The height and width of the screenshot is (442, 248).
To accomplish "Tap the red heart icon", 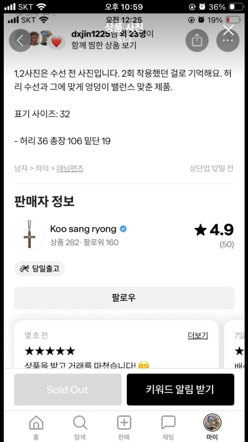I will click(56, 42).
